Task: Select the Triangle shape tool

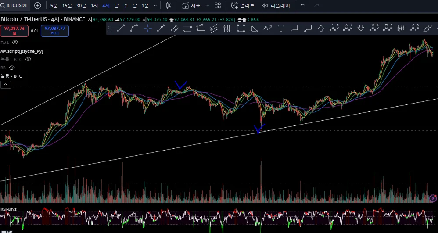Action: pyautogui.click(x=254, y=28)
